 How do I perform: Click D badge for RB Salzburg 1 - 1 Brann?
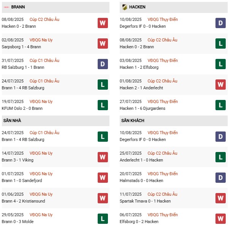click(x=103, y=64)
